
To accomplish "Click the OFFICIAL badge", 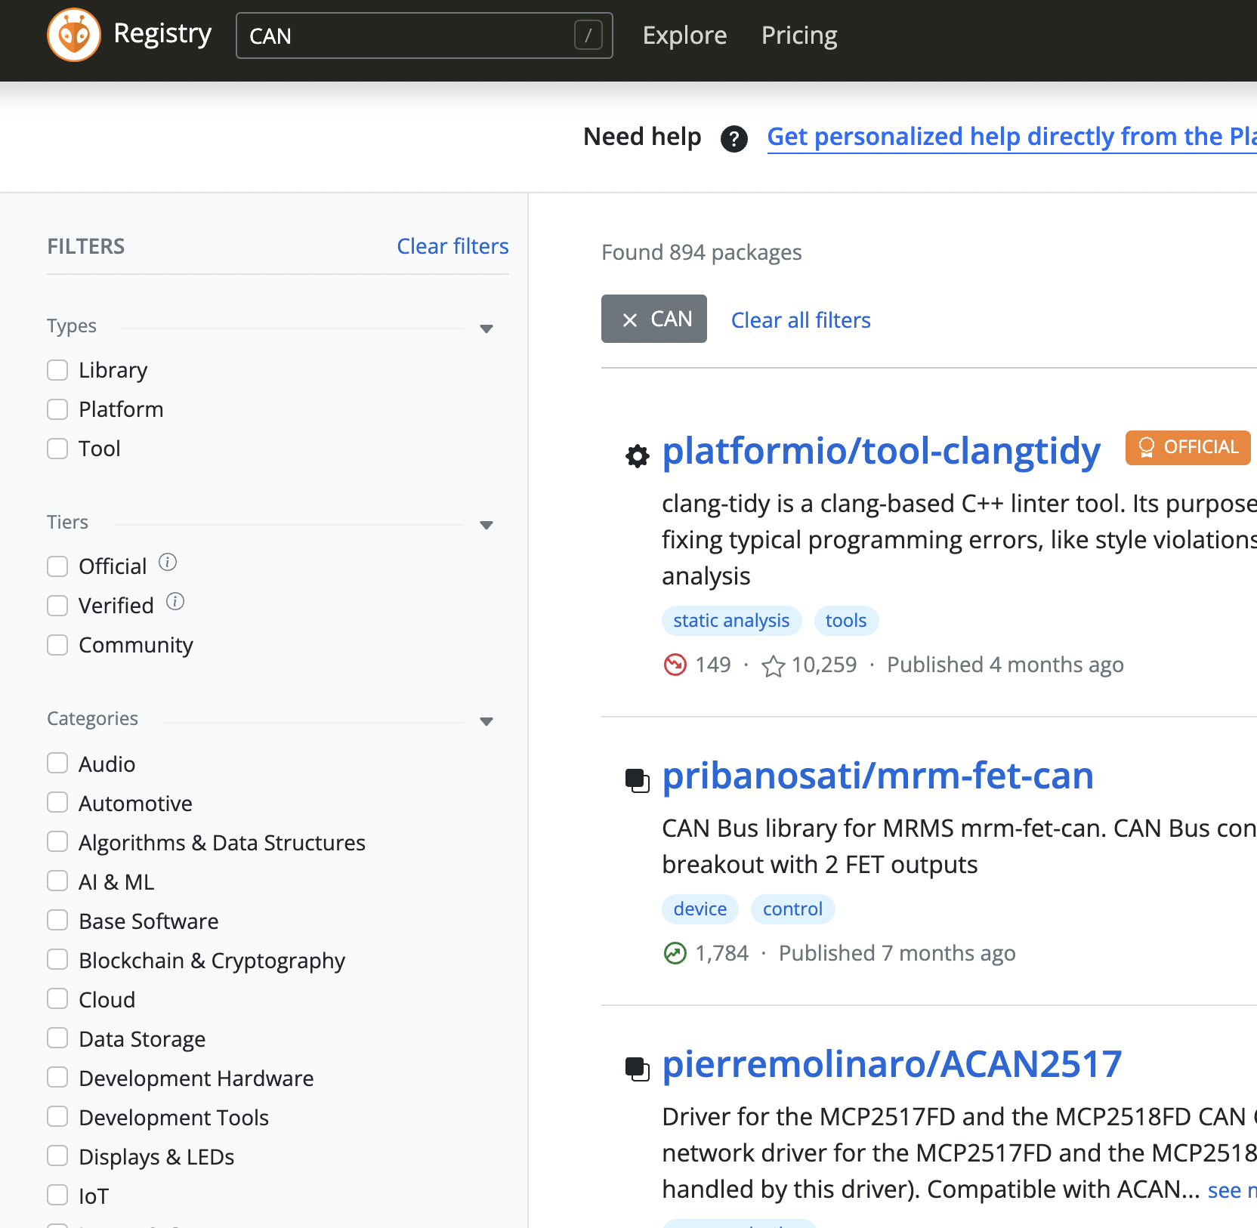I will (x=1188, y=447).
